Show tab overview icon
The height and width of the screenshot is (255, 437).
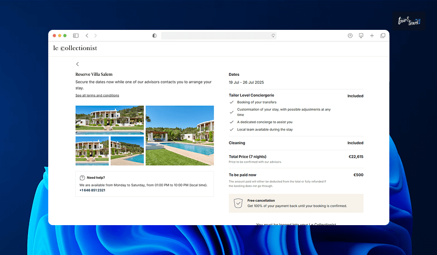(x=383, y=36)
